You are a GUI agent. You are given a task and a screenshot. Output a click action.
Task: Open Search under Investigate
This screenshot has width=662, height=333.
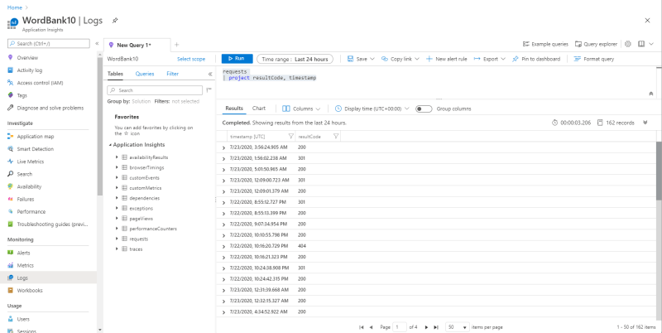coord(25,174)
